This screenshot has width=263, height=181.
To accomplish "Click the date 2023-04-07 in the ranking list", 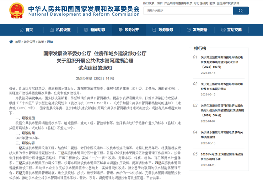I will coord(208,121).
